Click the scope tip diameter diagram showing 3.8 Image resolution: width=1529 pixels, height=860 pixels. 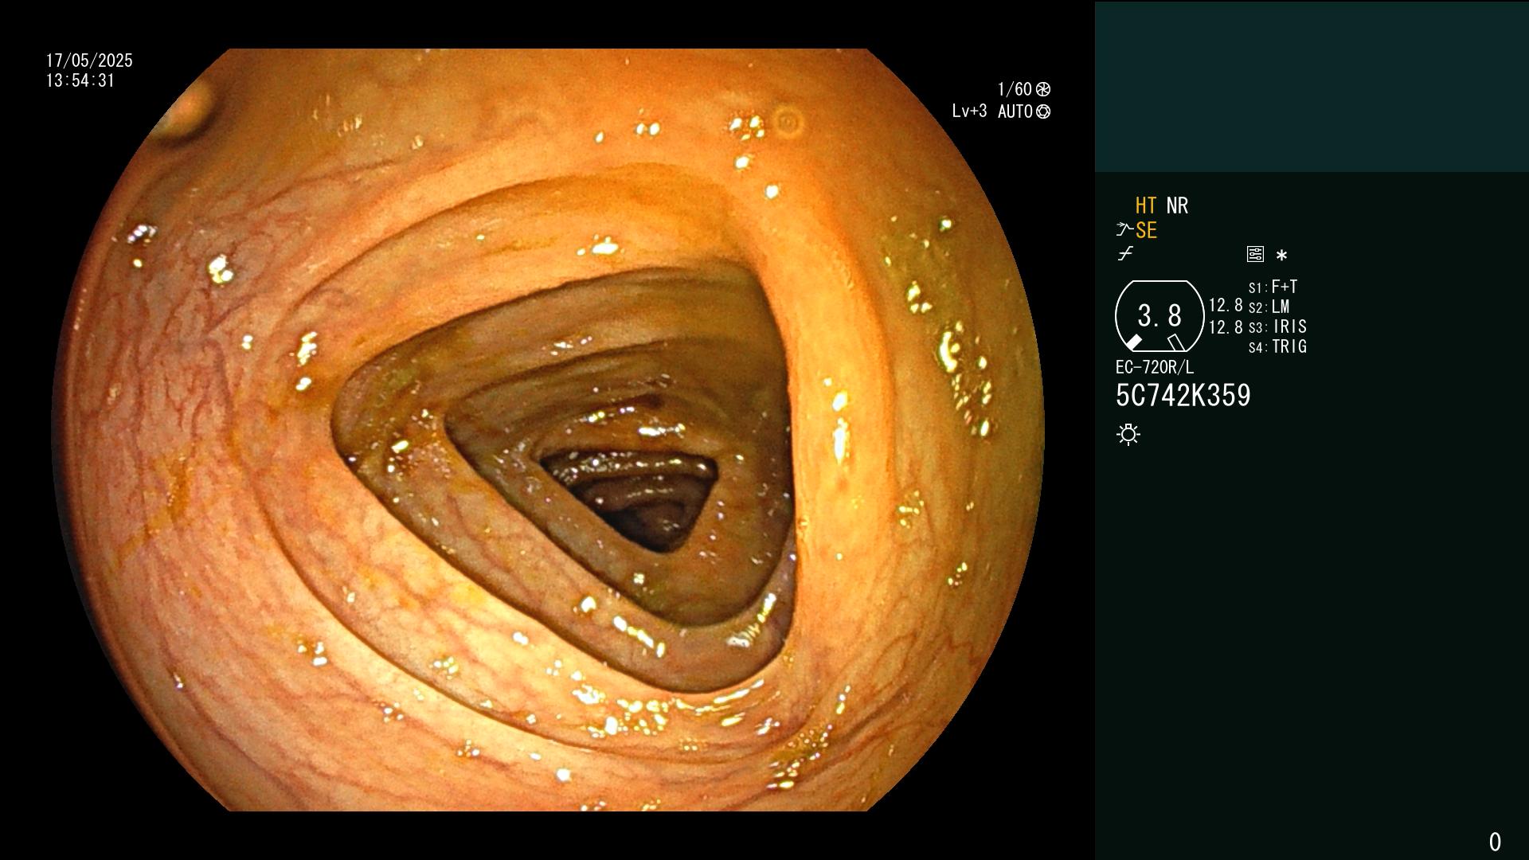click(x=1159, y=316)
